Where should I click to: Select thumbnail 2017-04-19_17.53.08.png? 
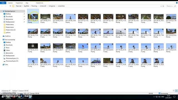(121, 17)
